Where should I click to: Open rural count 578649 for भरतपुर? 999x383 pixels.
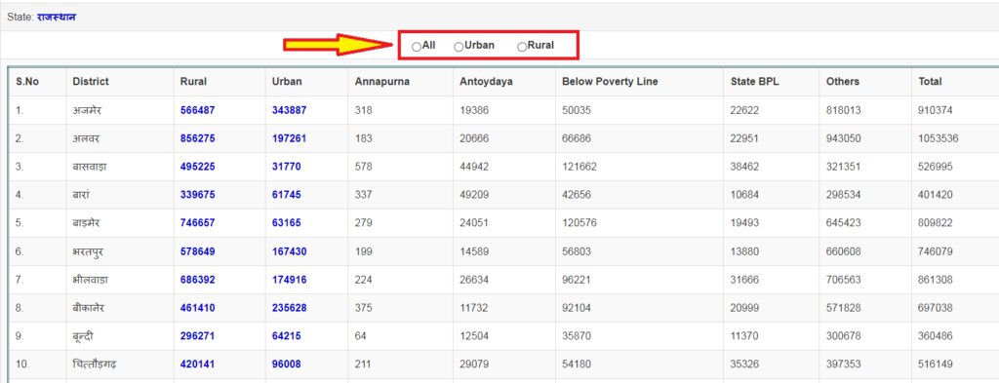(x=197, y=251)
